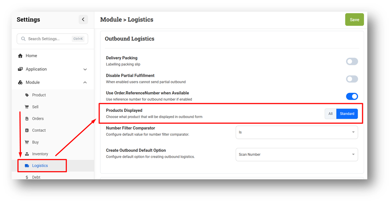Click the Home house icon
391x203 pixels.
click(20, 56)
